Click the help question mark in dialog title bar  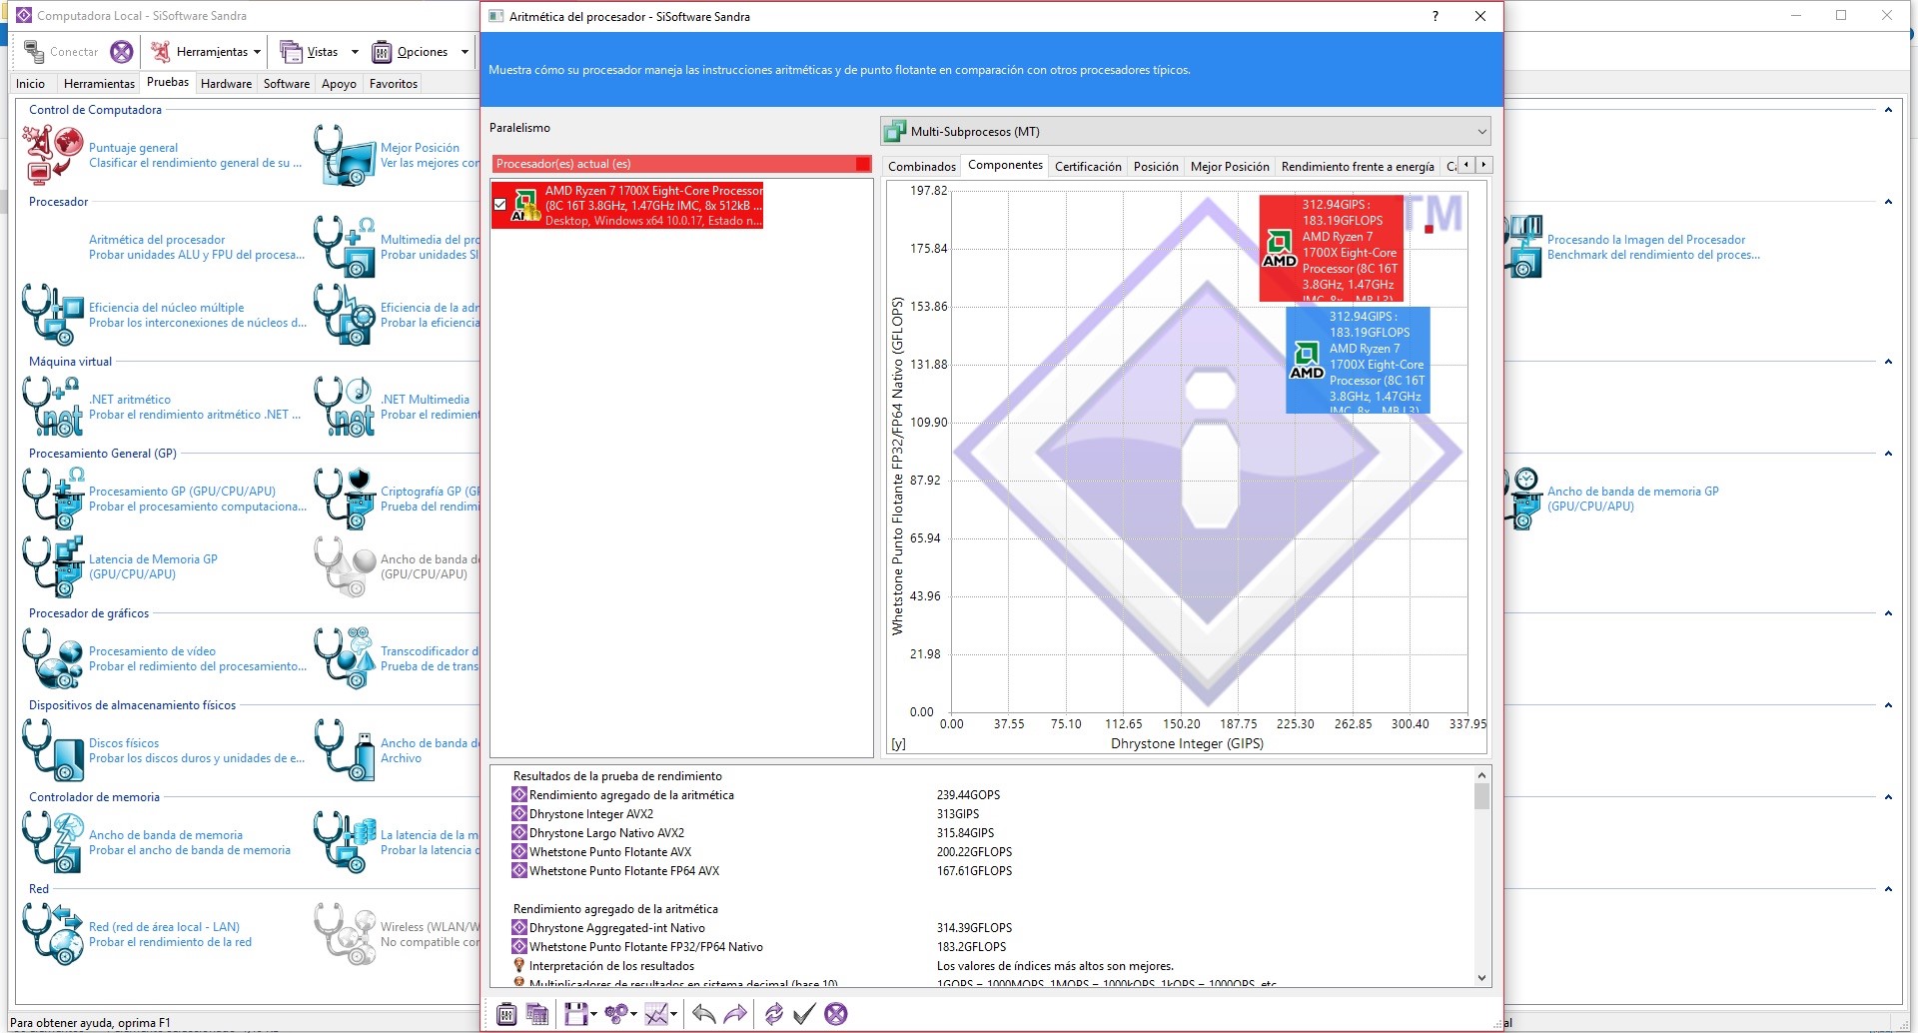tap(1436, 16)
